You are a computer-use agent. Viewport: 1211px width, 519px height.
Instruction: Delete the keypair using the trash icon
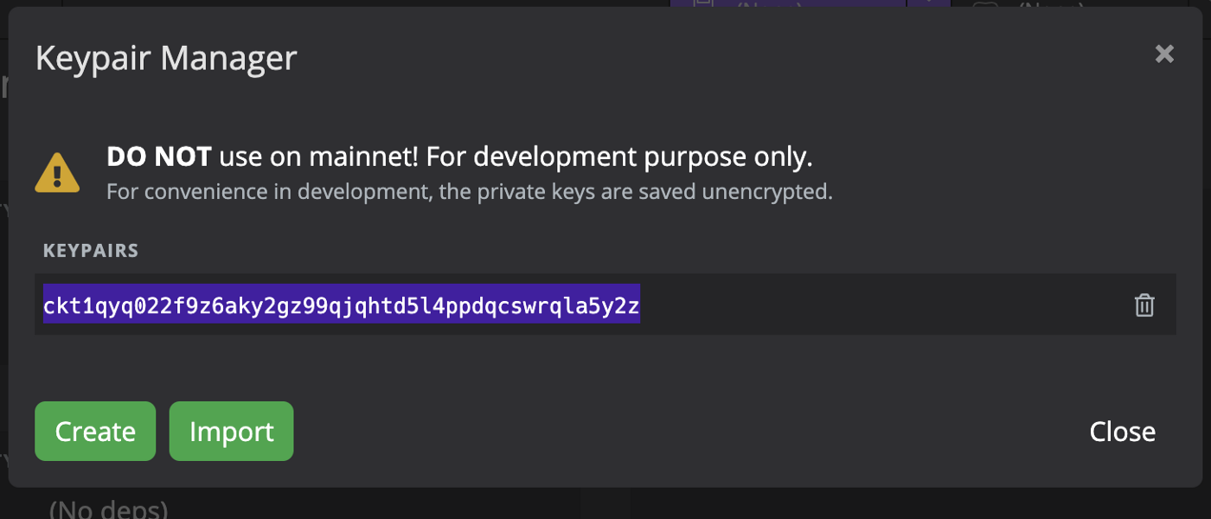(x=1144, y=304)
